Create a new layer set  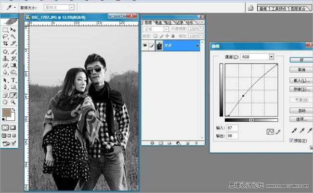click(170, 143)
